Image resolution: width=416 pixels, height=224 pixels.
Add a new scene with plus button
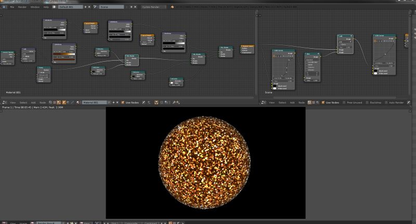(x=131, y=7)
